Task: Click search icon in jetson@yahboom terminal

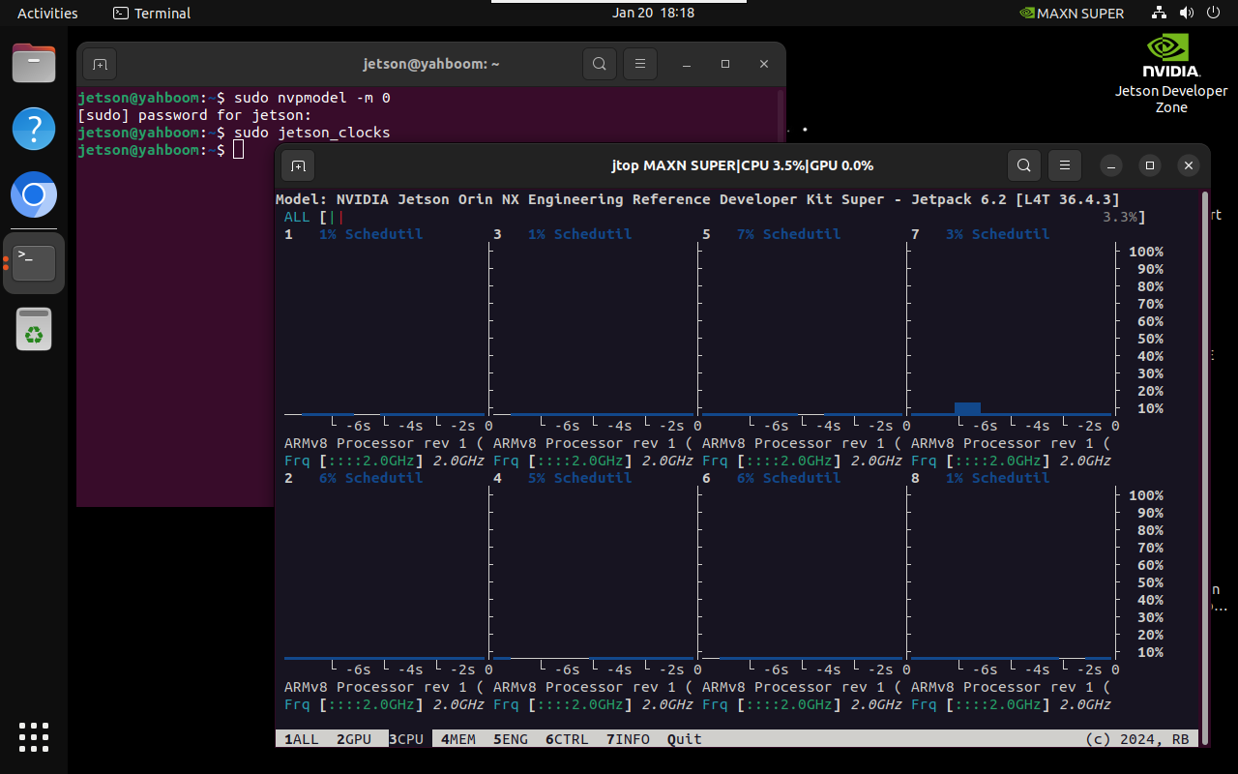Action: tap(600, 64)
